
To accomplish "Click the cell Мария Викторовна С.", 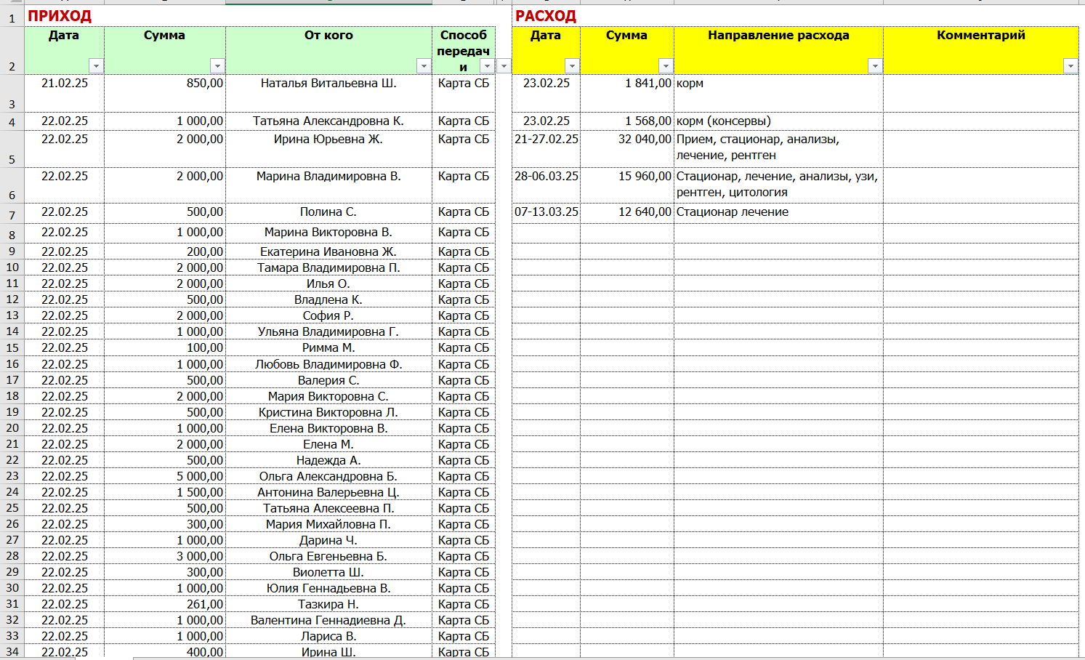I will (329, 396).
